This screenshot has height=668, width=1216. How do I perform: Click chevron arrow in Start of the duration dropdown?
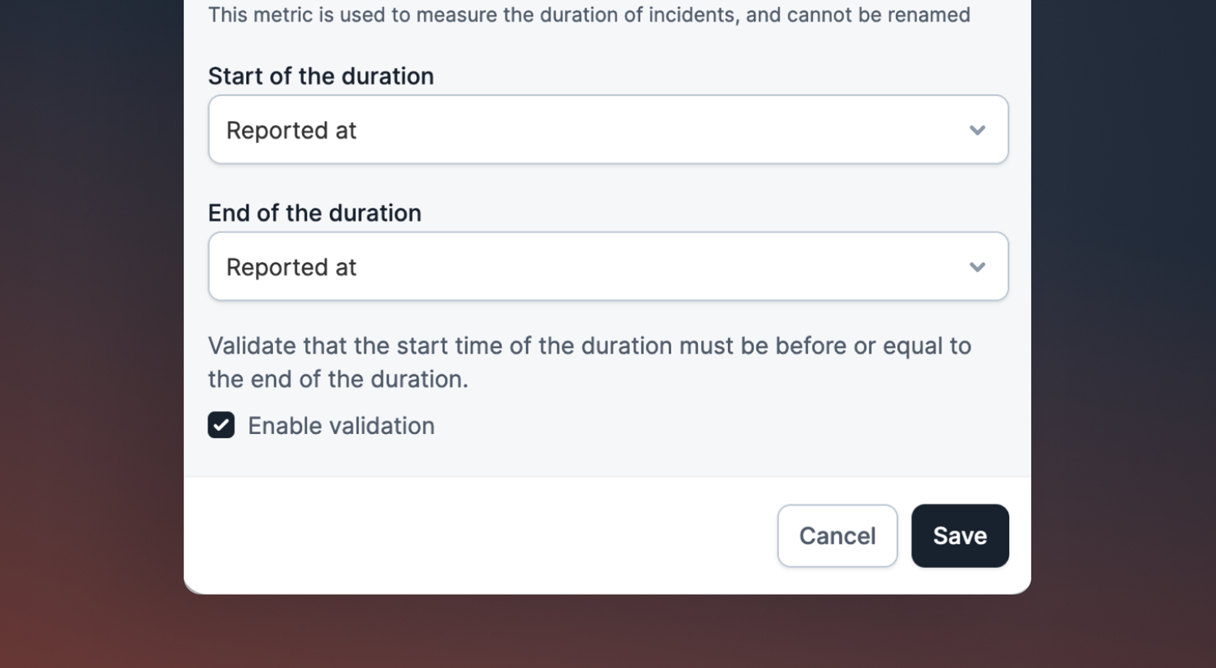(977, 130)
